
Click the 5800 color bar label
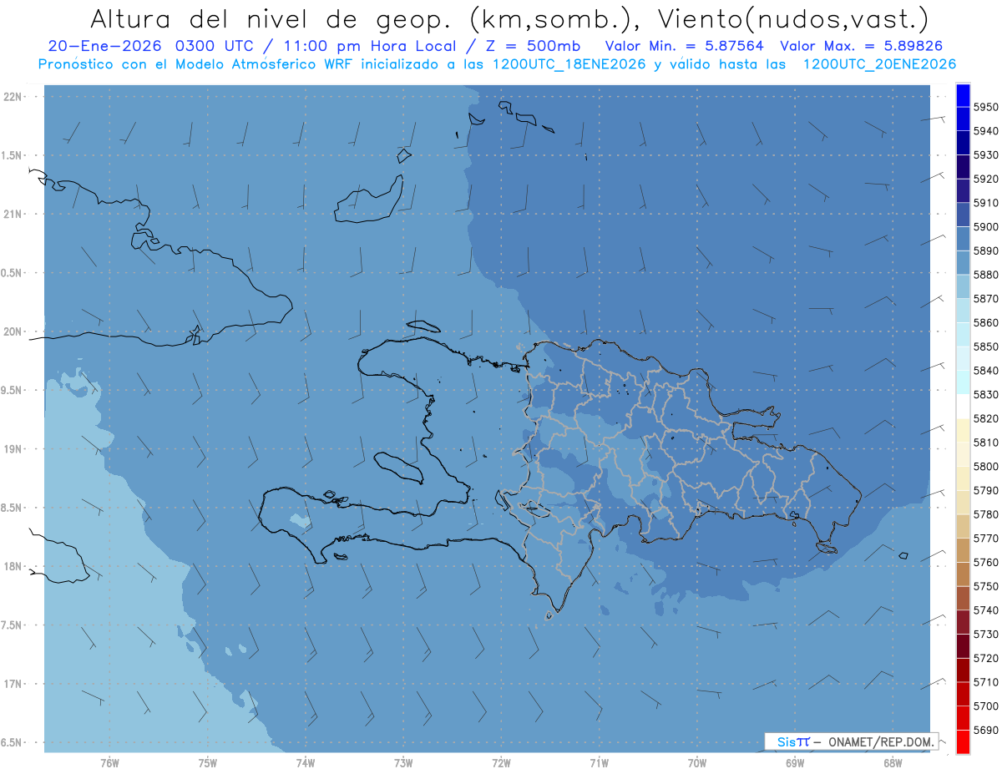986,466
